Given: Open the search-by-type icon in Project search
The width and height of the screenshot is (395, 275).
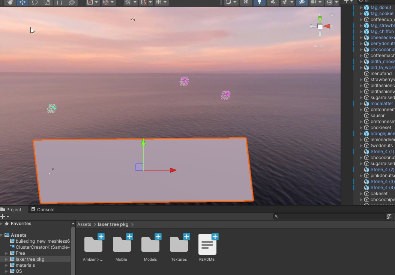Looking at the screenshot, I should click(389, 216).
